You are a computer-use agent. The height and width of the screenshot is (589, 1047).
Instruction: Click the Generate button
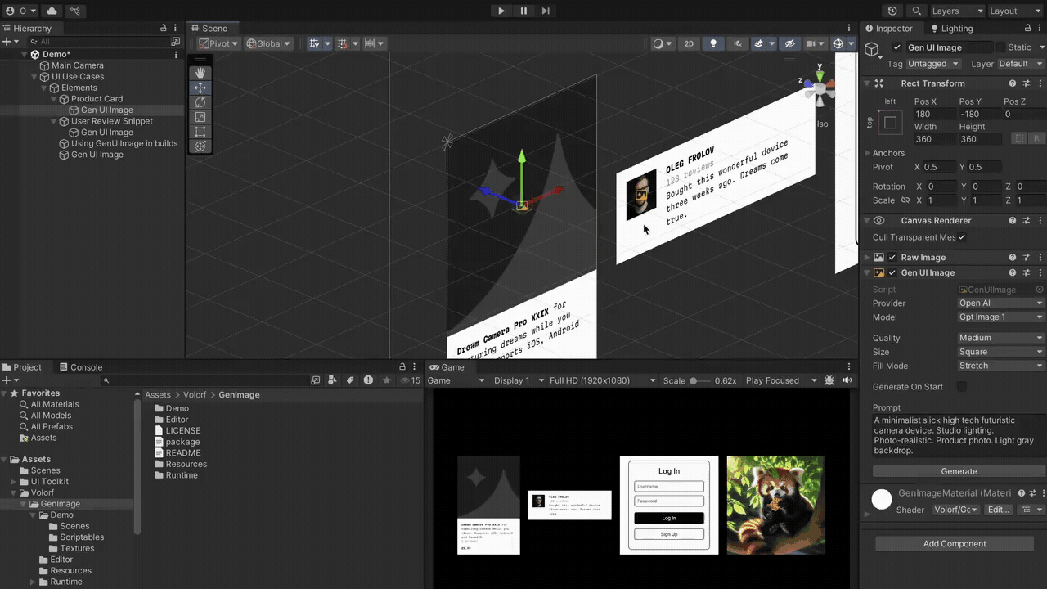[x=958, y=471]
